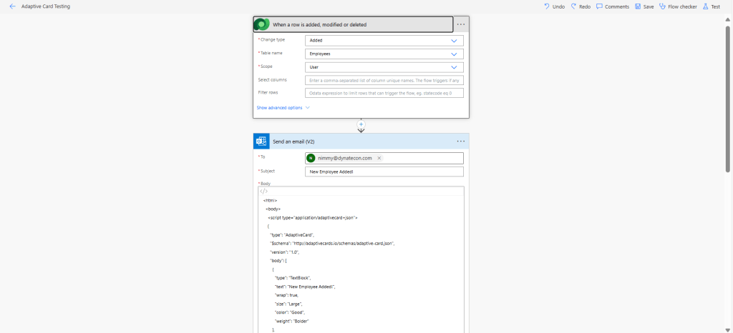The height and width of the screenshot is (333, 733).
Task: Click the Dataverse trigger icon
Action: (262, 24)
